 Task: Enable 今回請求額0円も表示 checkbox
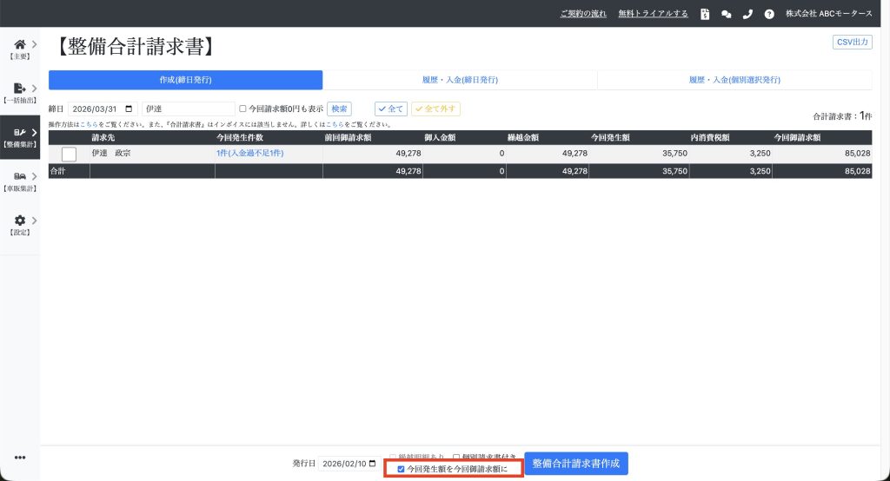[x=243, y=109]
